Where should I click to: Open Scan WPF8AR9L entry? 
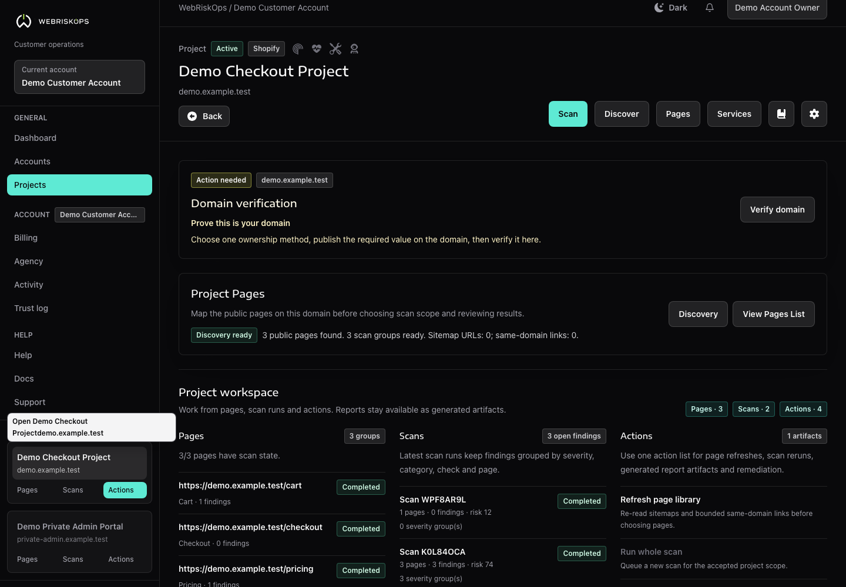point(503,512)
